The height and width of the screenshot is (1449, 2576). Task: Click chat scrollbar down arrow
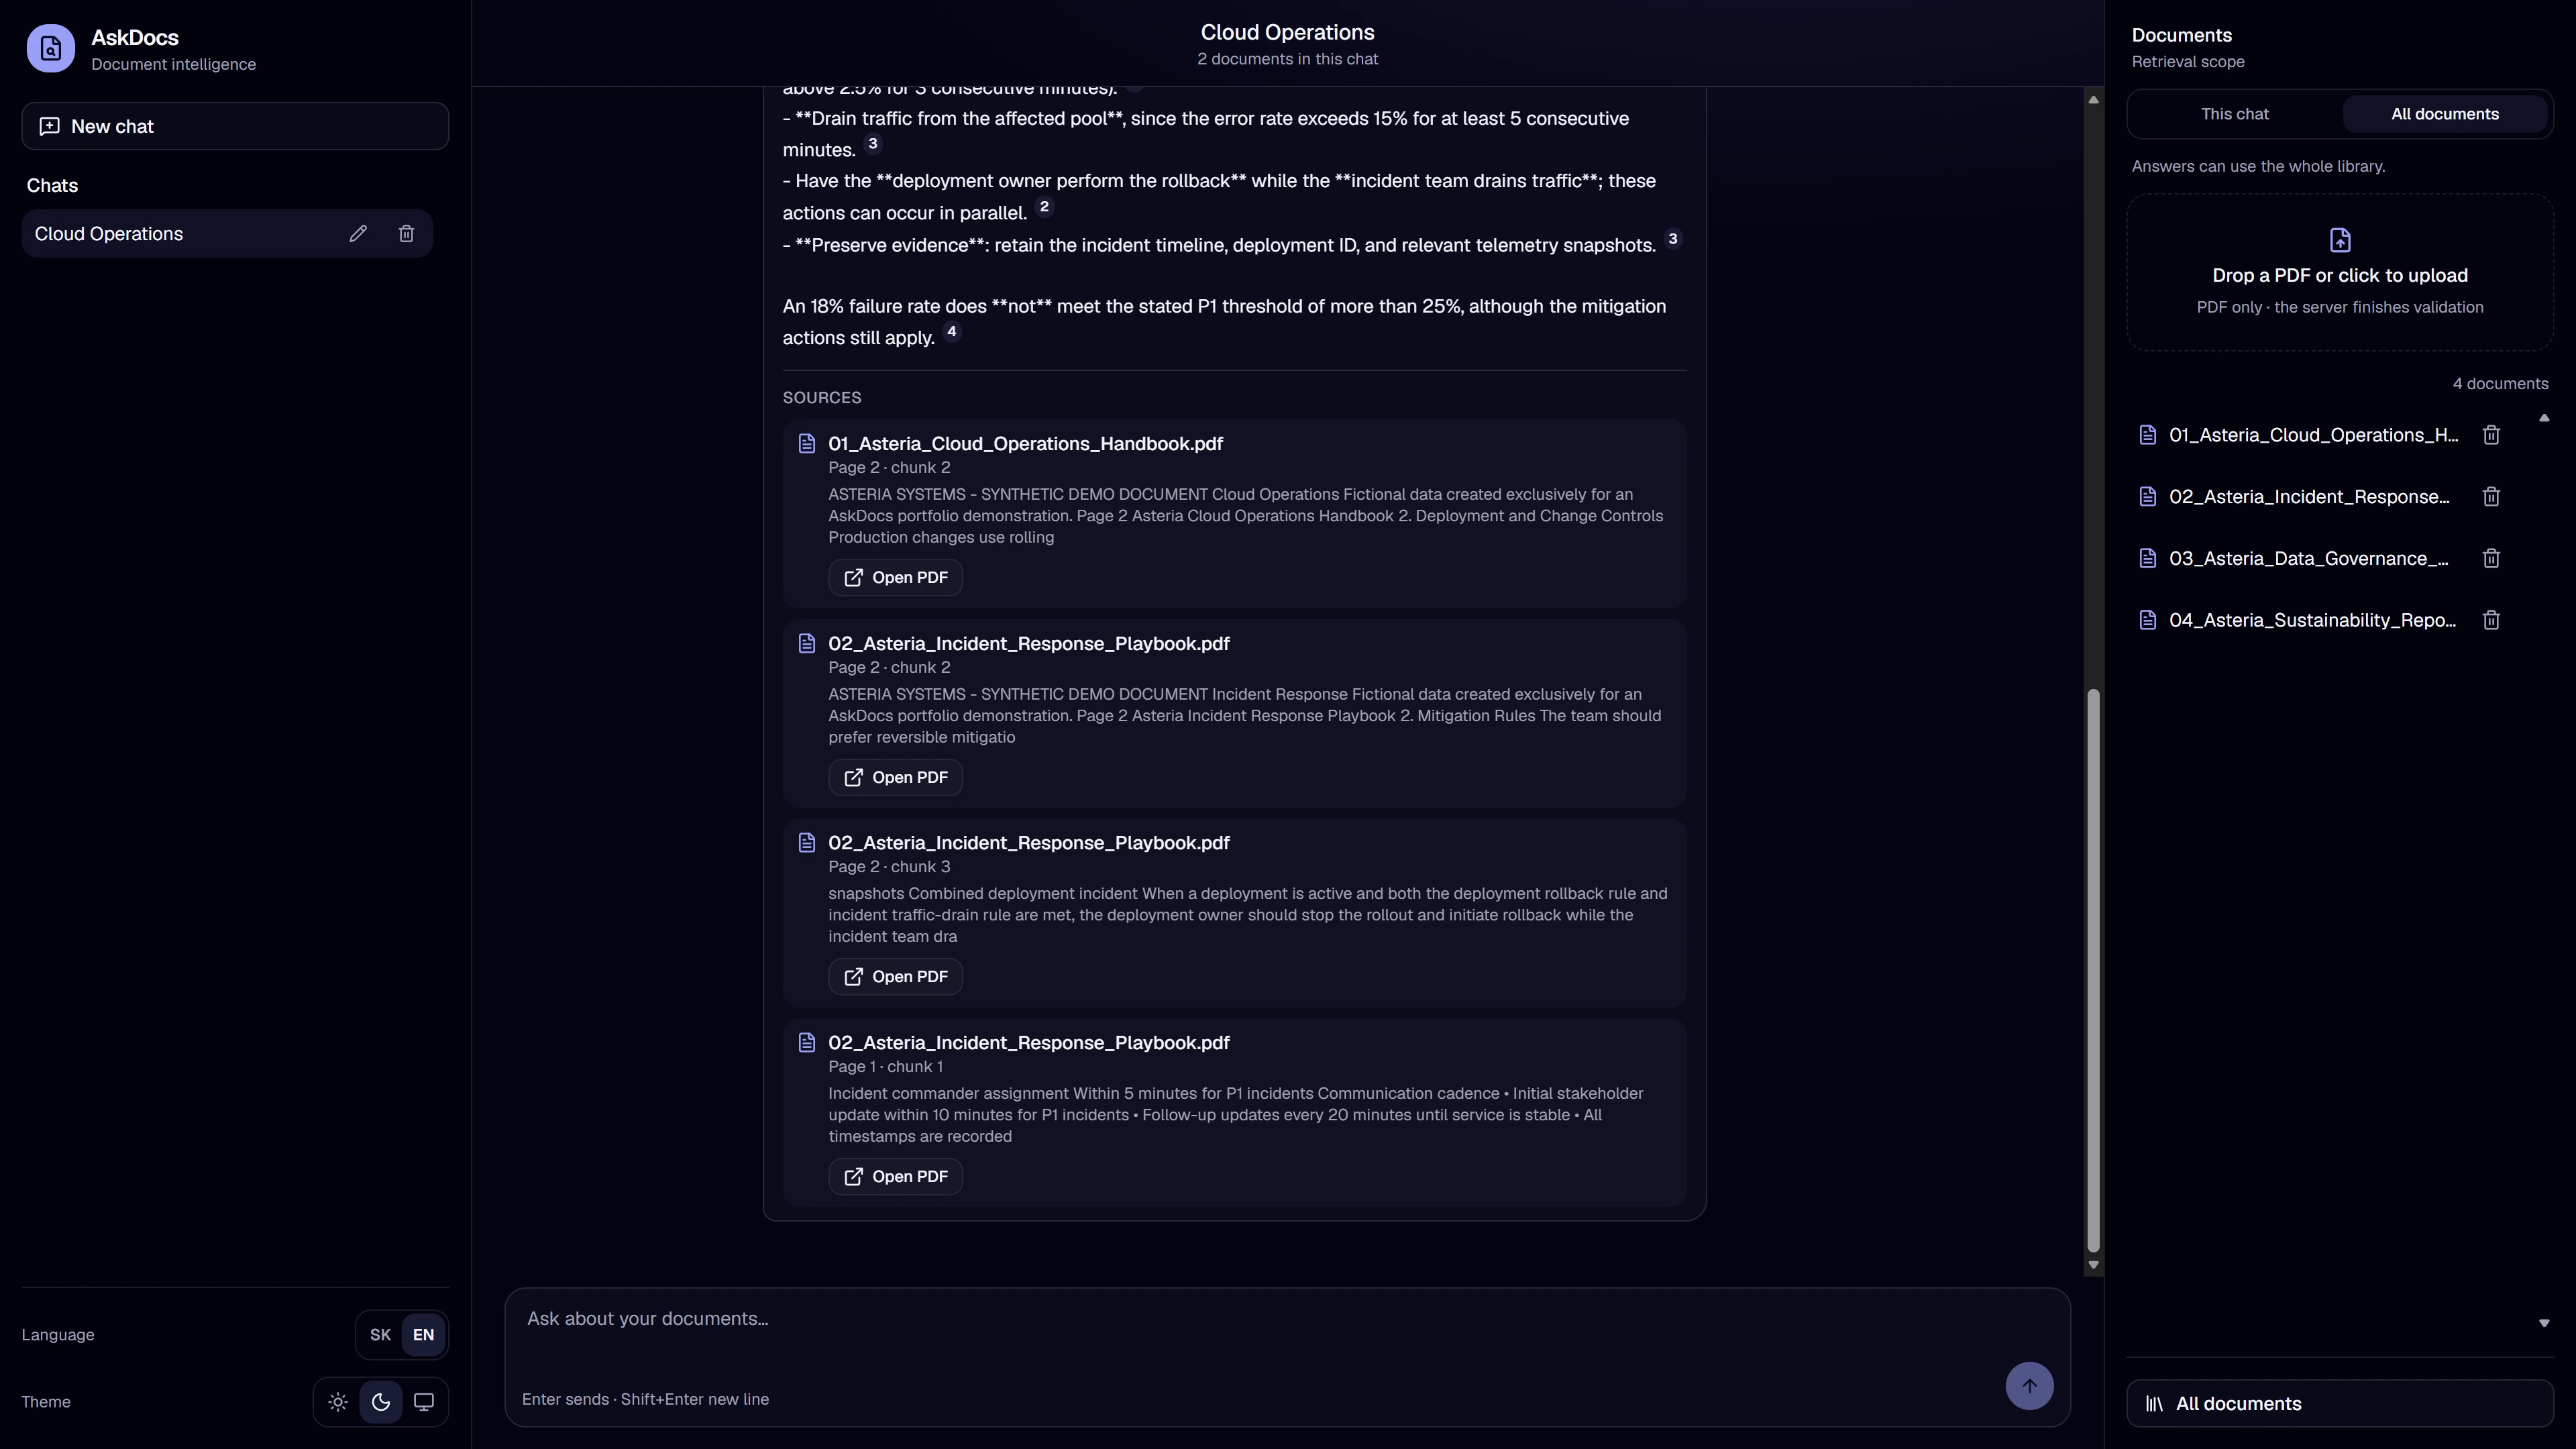coord(2093,1265)
